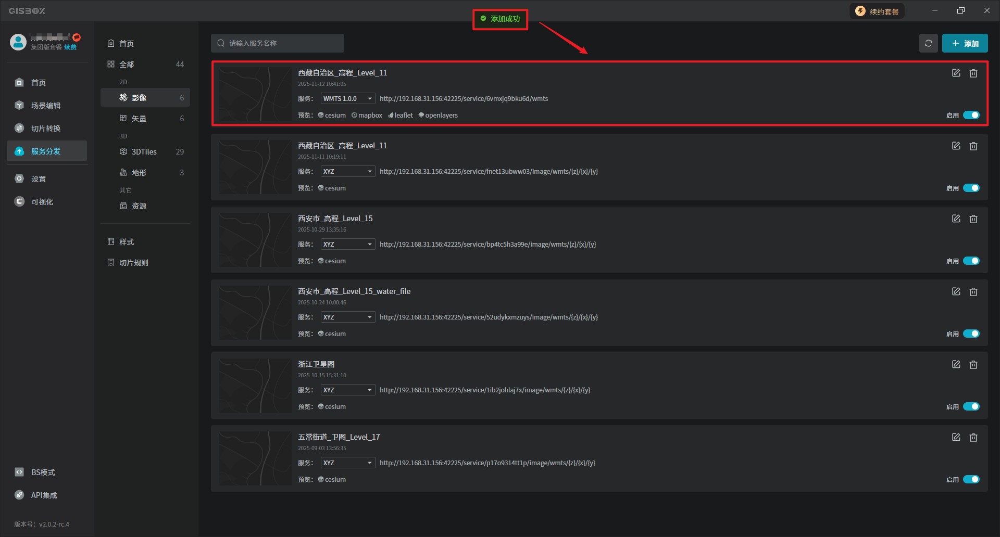This screenshot has height=537, width=1000.
Task: Expand the WMTS 1.0.0 service type dropdown
Action: coord(347,99)
